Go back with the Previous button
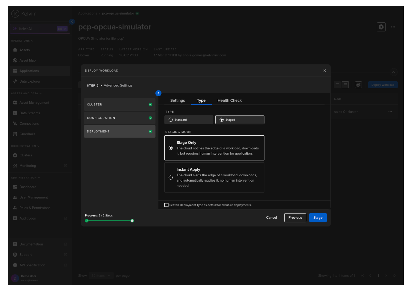412x291 pixels. coord(295,218)
